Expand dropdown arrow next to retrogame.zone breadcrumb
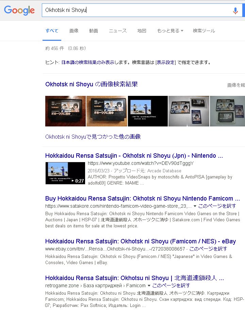Image resolution: width=245 pixels, height=310 pixels. [x=149, y=286]
